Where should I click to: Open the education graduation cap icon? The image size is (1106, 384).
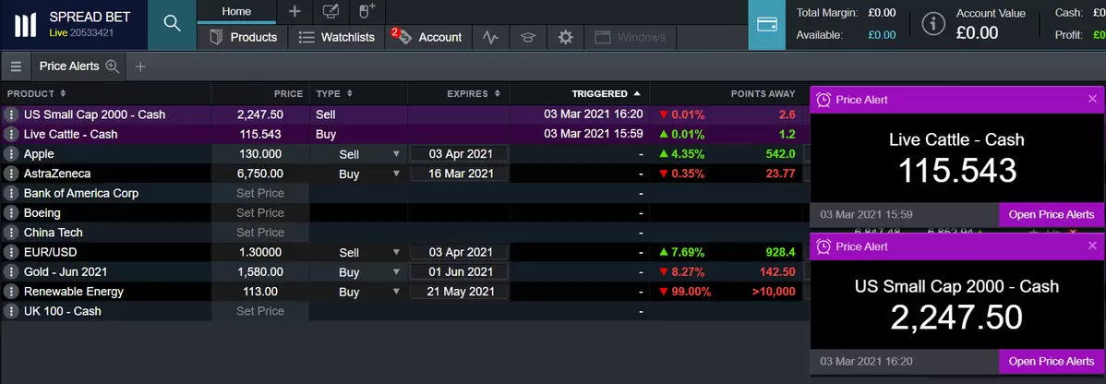pos(527,37)
